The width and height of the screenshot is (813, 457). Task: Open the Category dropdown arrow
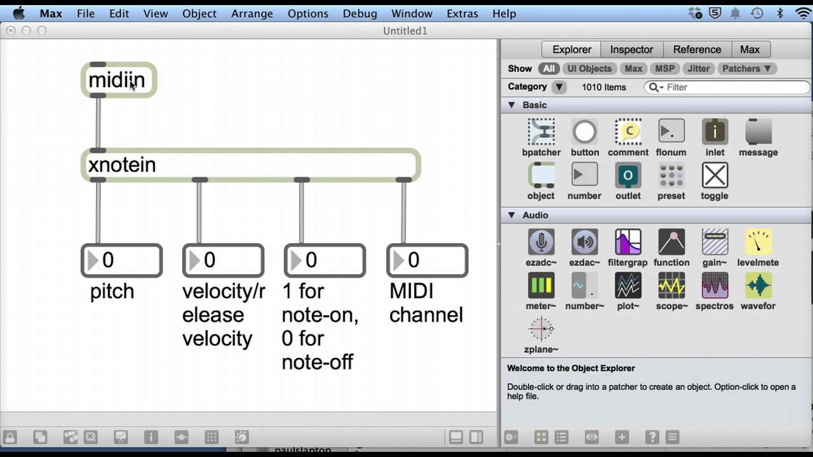tap(559, 87)
